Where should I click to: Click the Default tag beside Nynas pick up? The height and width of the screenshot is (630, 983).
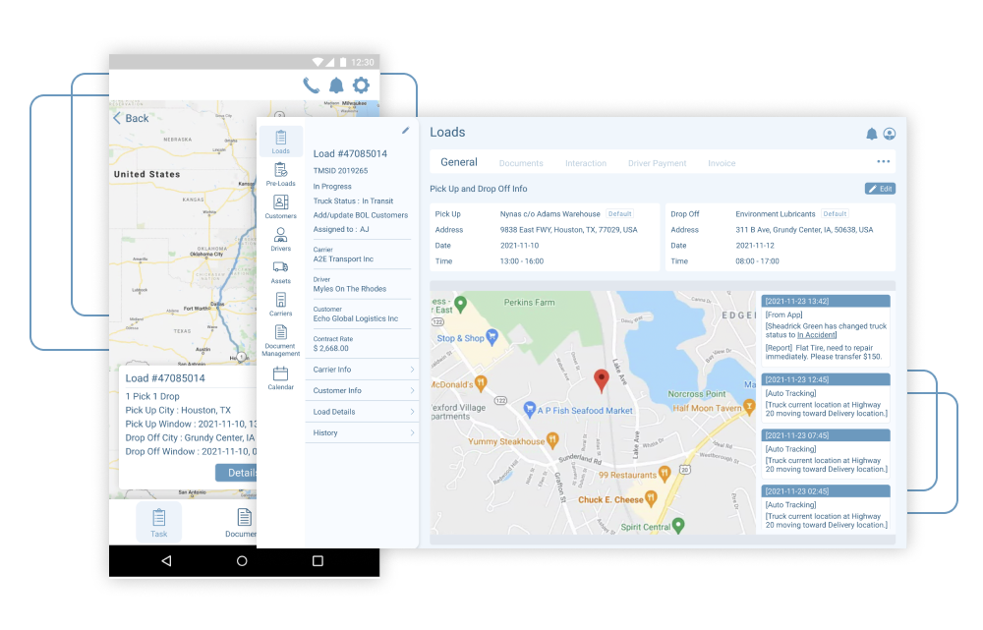pos(619,213)
